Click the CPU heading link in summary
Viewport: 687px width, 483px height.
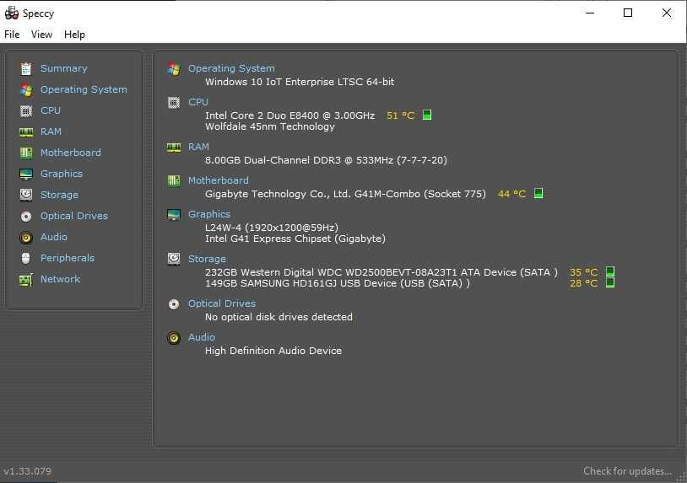(x=198, y=102)
